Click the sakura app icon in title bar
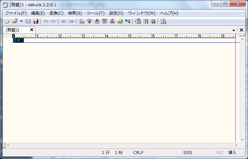 tap(5, 5)
